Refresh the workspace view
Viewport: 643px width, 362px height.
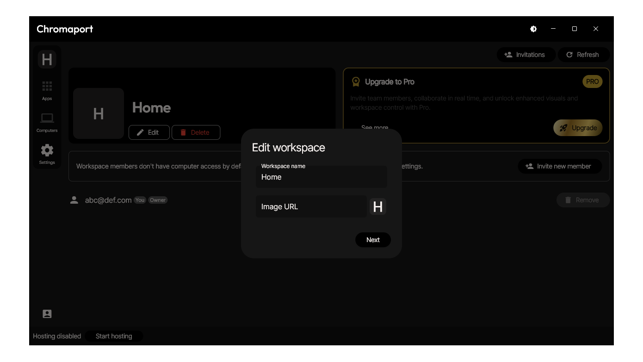583,55
